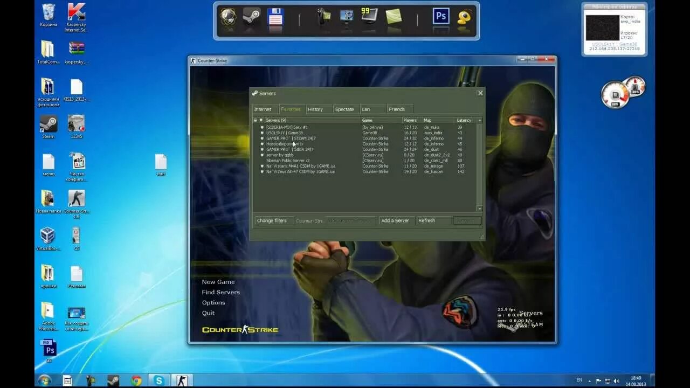This screenshot has height=388, width=690.
Task: Sort the list by Game column header
Action: (382, 120)
